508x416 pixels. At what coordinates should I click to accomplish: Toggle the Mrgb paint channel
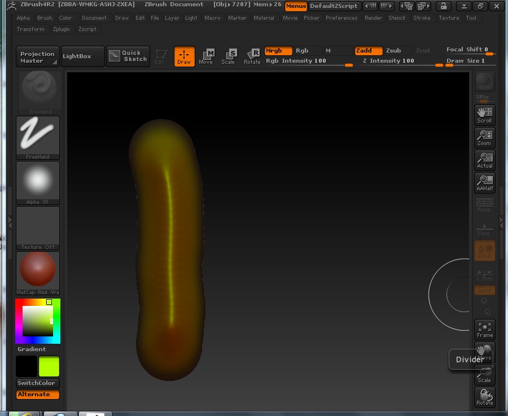pos(277,50)
